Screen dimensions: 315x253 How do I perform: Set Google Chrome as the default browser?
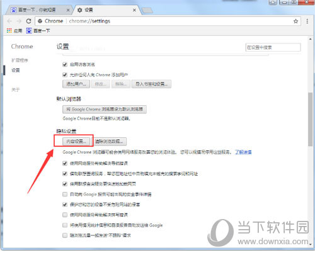[105, 110]
